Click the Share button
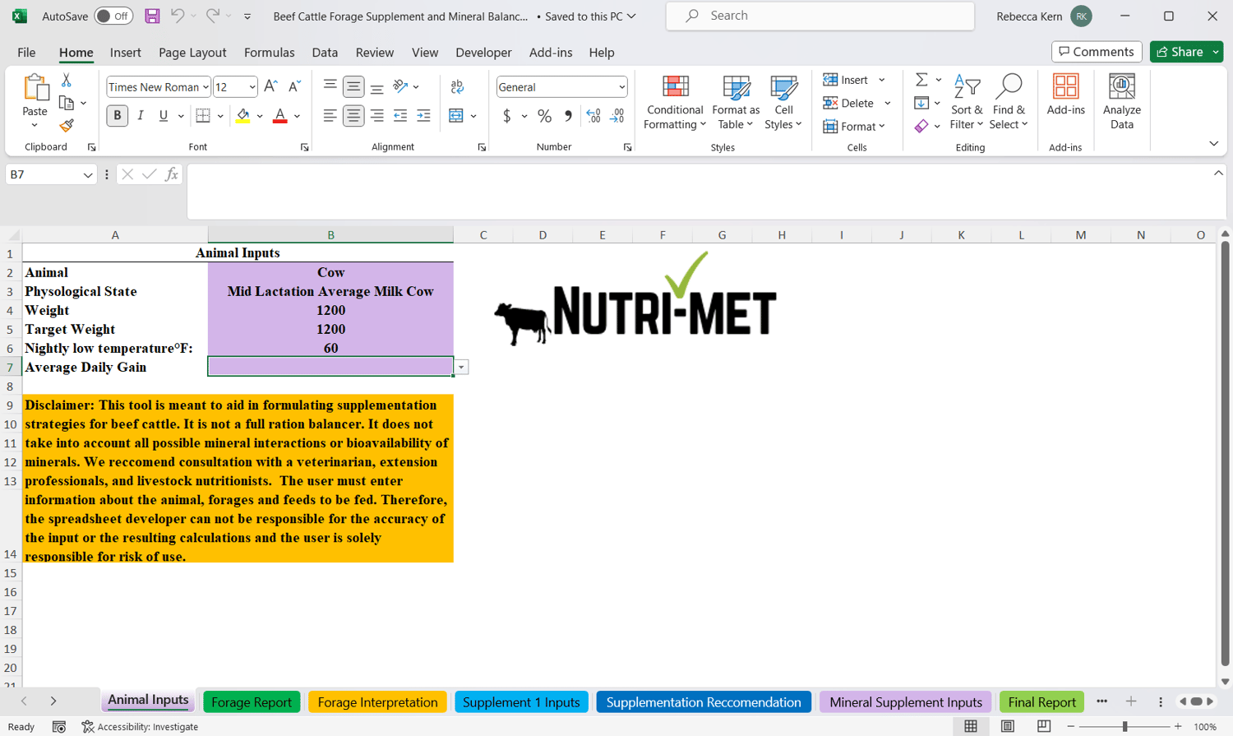Viewport: 1233px width, 736px height. click(1180, 52)
